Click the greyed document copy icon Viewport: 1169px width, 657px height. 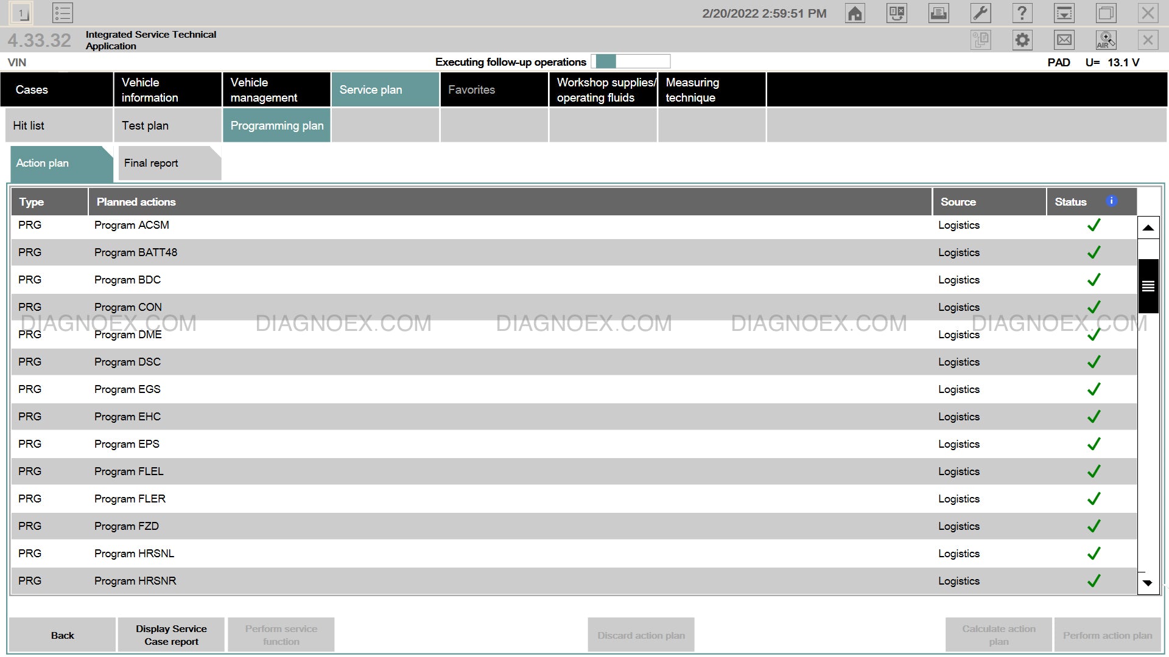981,40
